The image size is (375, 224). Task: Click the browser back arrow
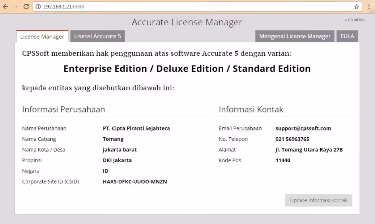click(x=6, y=7)
